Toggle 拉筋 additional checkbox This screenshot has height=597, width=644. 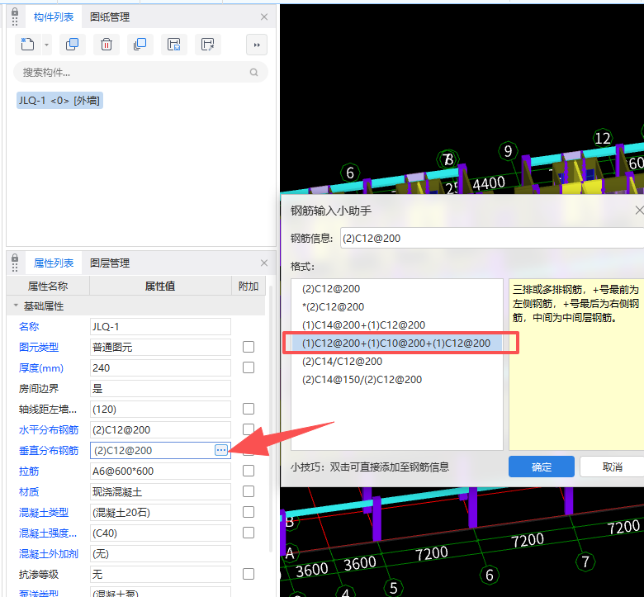coord(249,471)
